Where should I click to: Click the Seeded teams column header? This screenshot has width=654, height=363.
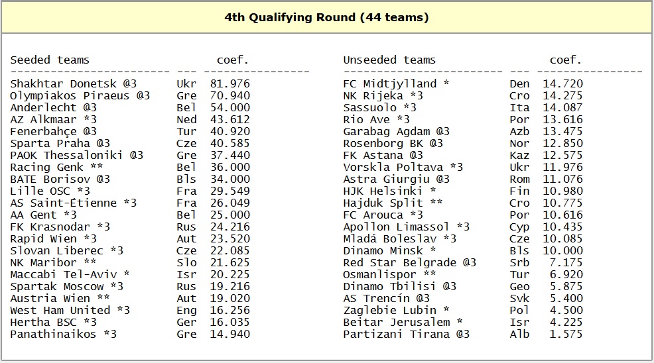click(x=50, y=60)
